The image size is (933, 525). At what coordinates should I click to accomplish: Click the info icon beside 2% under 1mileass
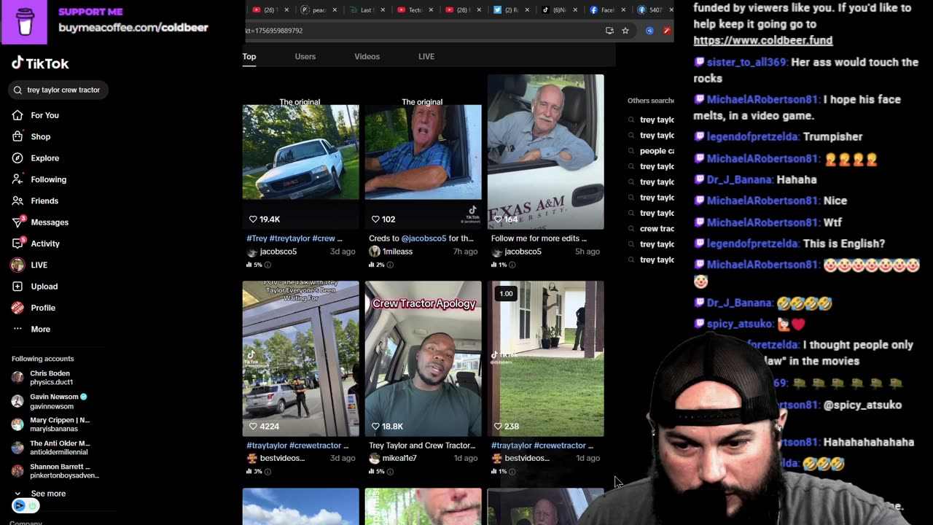coord(390,265)
